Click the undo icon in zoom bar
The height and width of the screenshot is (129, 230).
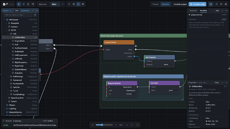(127, 125)
